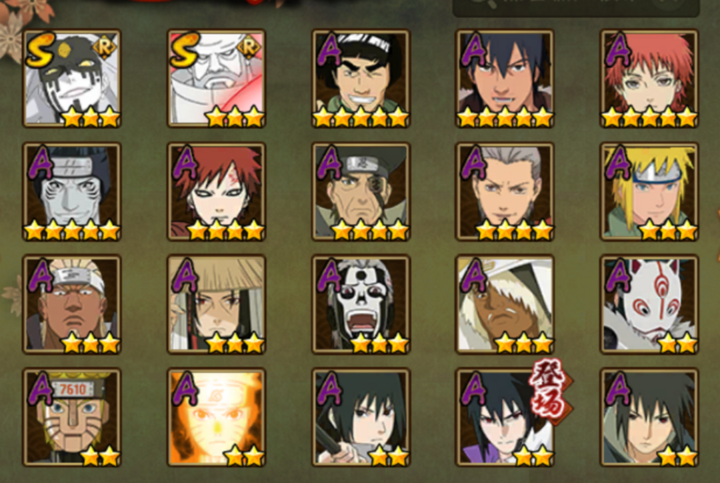
Task: Pick the glowing orange chakra-mode character
Action: (216, 417)
